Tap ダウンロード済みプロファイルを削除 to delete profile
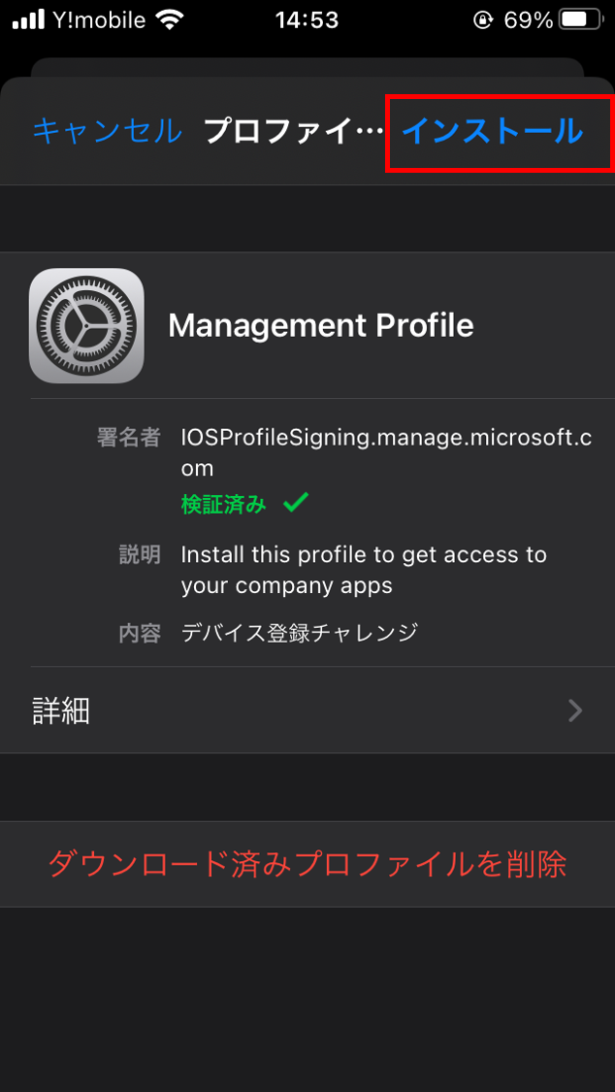The width and height of the screenshot is (615, 1092). tap(307, 864)
